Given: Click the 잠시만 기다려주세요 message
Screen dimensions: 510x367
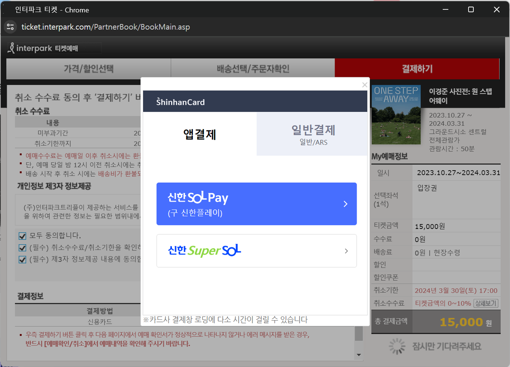Looking at the screenshot, I should tap(447, 347).
